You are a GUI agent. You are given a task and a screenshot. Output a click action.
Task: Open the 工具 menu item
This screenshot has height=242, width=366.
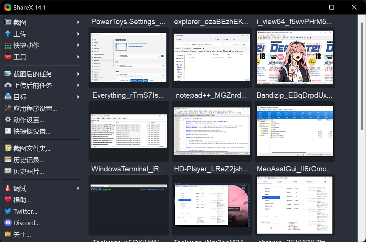(42, 57)
